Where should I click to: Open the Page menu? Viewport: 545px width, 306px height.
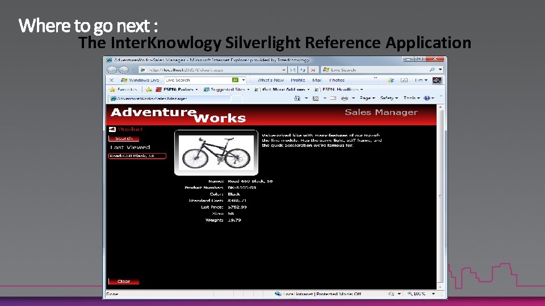point(367,98)
